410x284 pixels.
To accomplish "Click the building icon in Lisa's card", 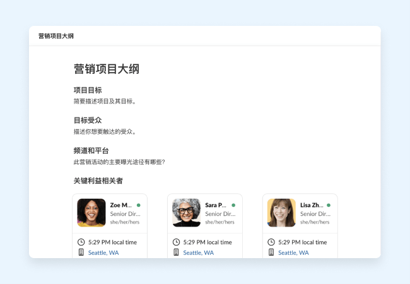I will [x=271, y=252].
